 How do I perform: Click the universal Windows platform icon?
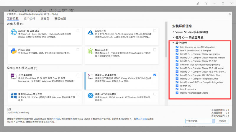[14, 96]
